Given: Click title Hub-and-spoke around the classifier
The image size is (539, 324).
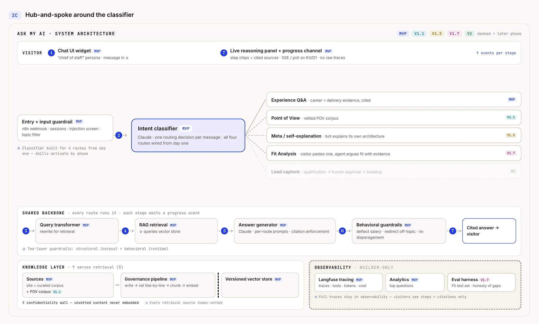Looking at the screenshot, I should [x=79, y=15].
